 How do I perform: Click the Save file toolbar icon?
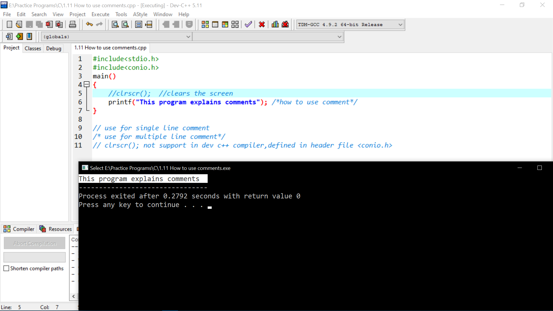point(29,24)
